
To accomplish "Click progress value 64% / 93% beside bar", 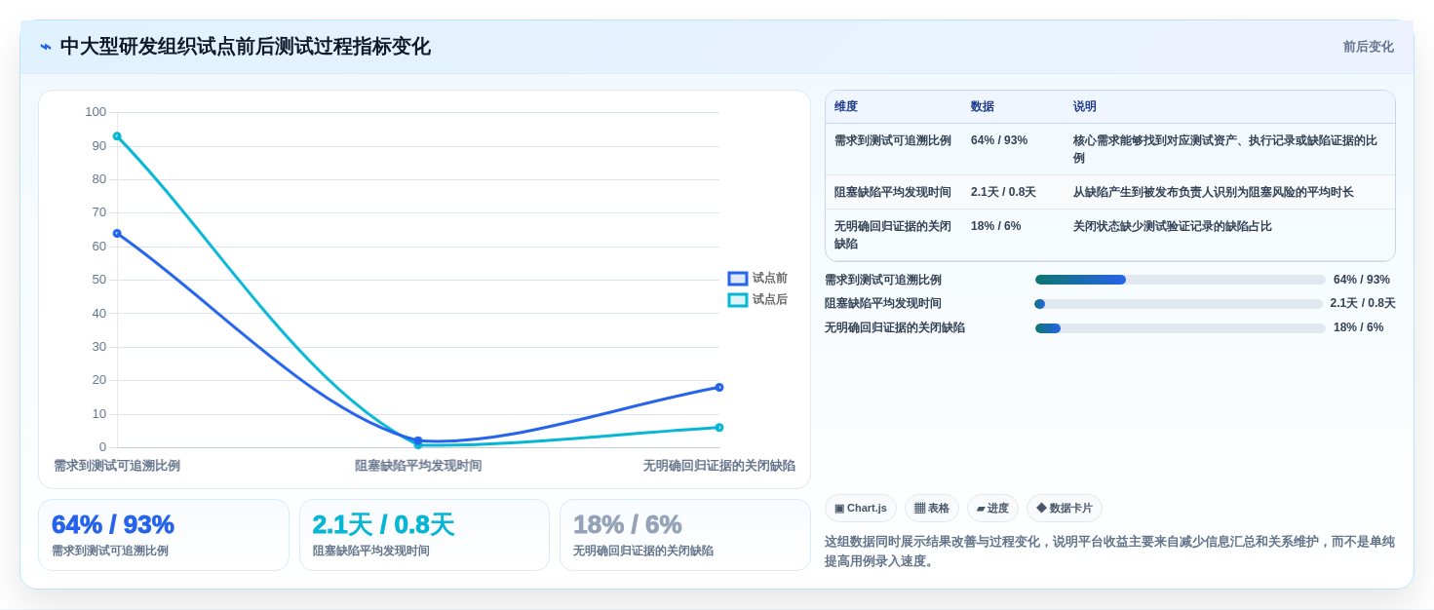I will click(x=1362, y=280).
